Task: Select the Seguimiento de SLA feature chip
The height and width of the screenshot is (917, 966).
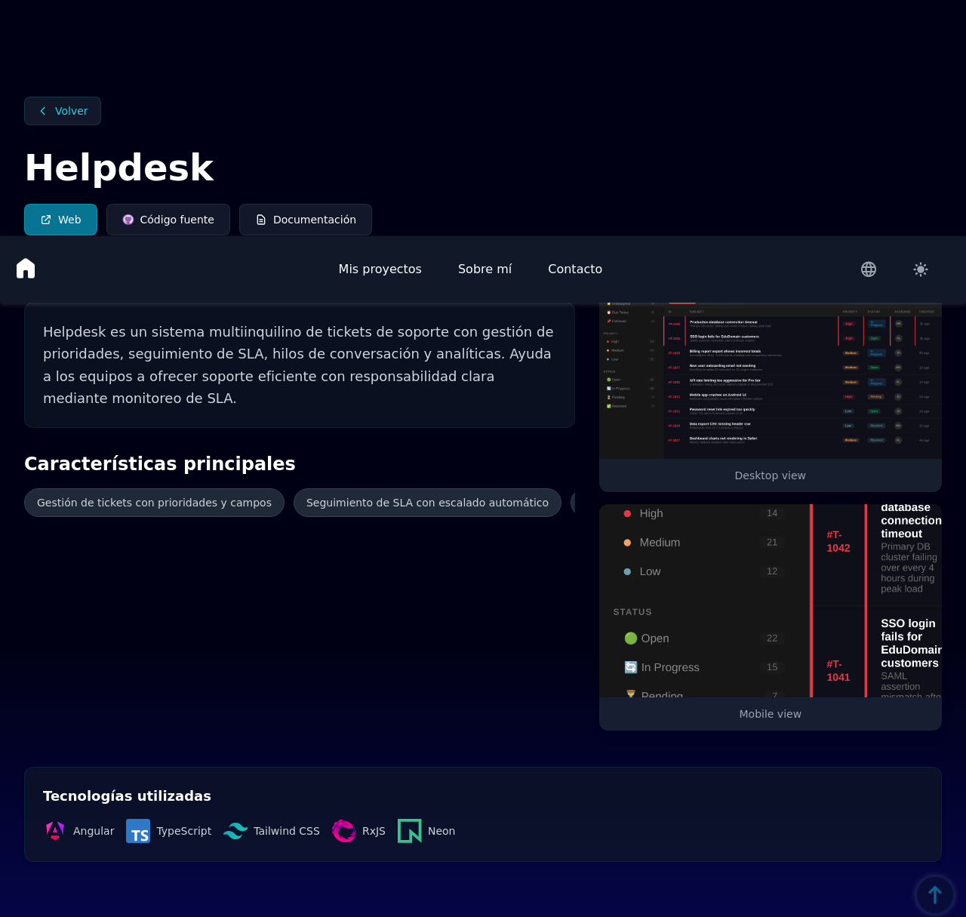Action: [427, 503]
